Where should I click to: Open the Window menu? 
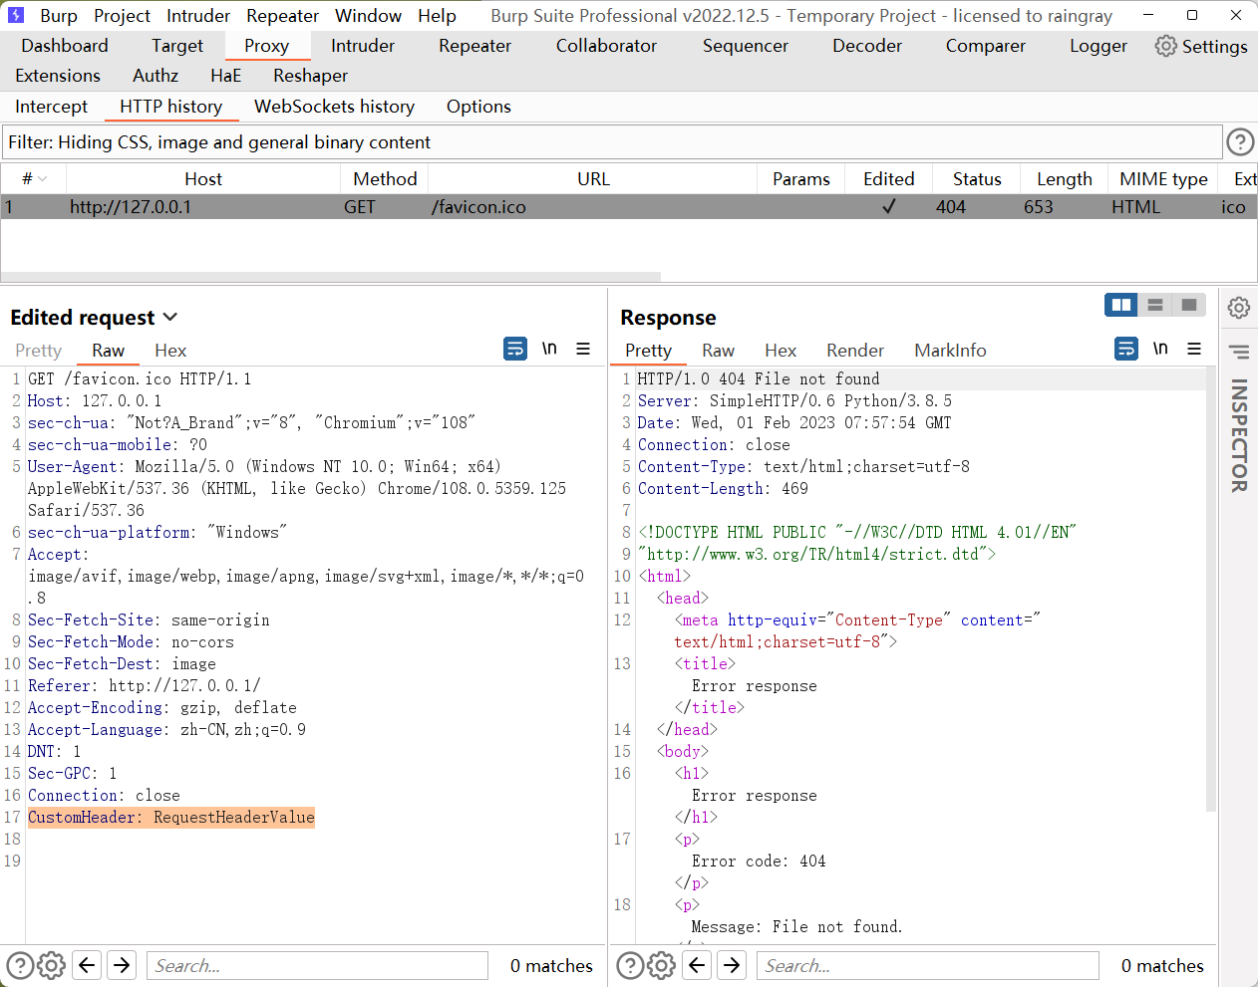coord(368,16)
